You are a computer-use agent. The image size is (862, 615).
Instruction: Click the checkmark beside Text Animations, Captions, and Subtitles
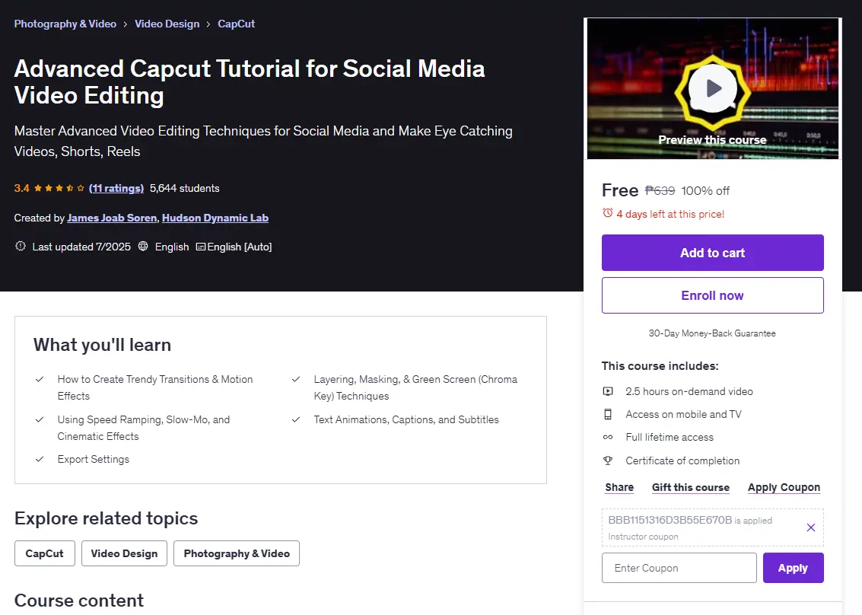tap(296, 419)
